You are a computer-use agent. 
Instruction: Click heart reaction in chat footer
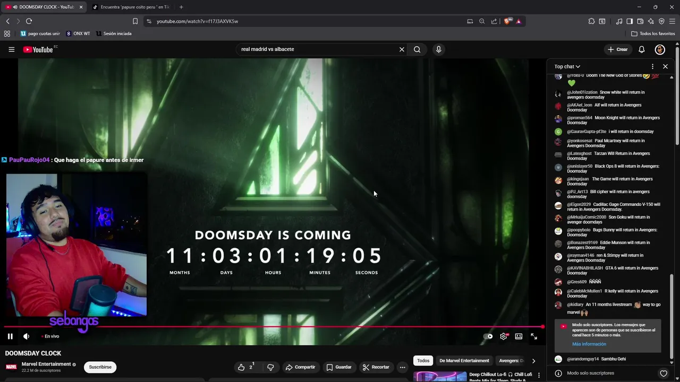coord(664,374)
